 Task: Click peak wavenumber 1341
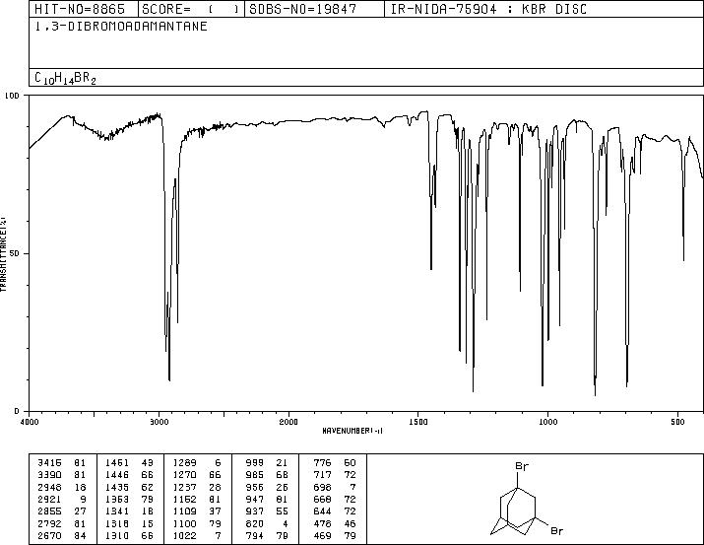[x=117, y=511]
